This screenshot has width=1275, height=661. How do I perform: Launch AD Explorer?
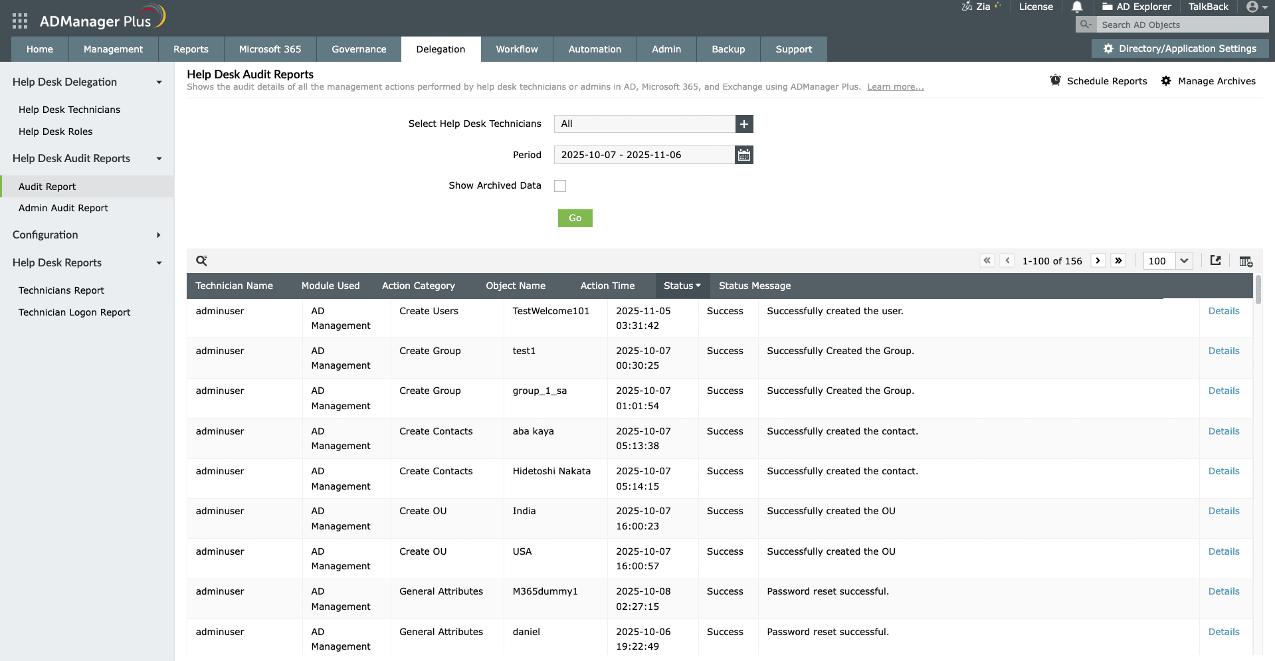tap(1137, 7)
